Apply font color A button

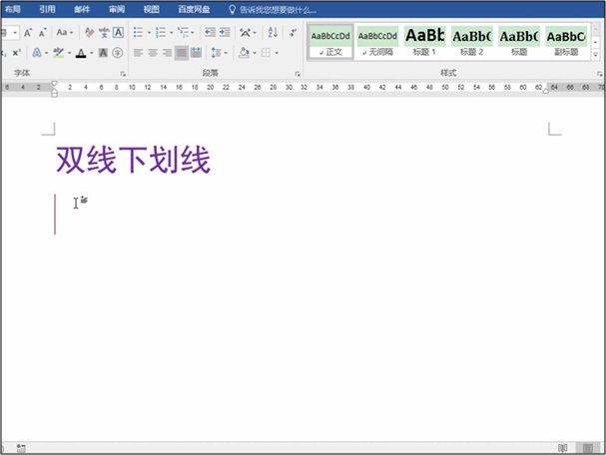point(81,53)
